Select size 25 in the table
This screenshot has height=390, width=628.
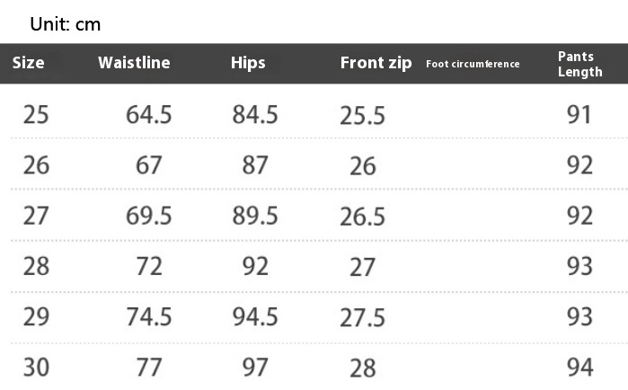tap(36, 114)
